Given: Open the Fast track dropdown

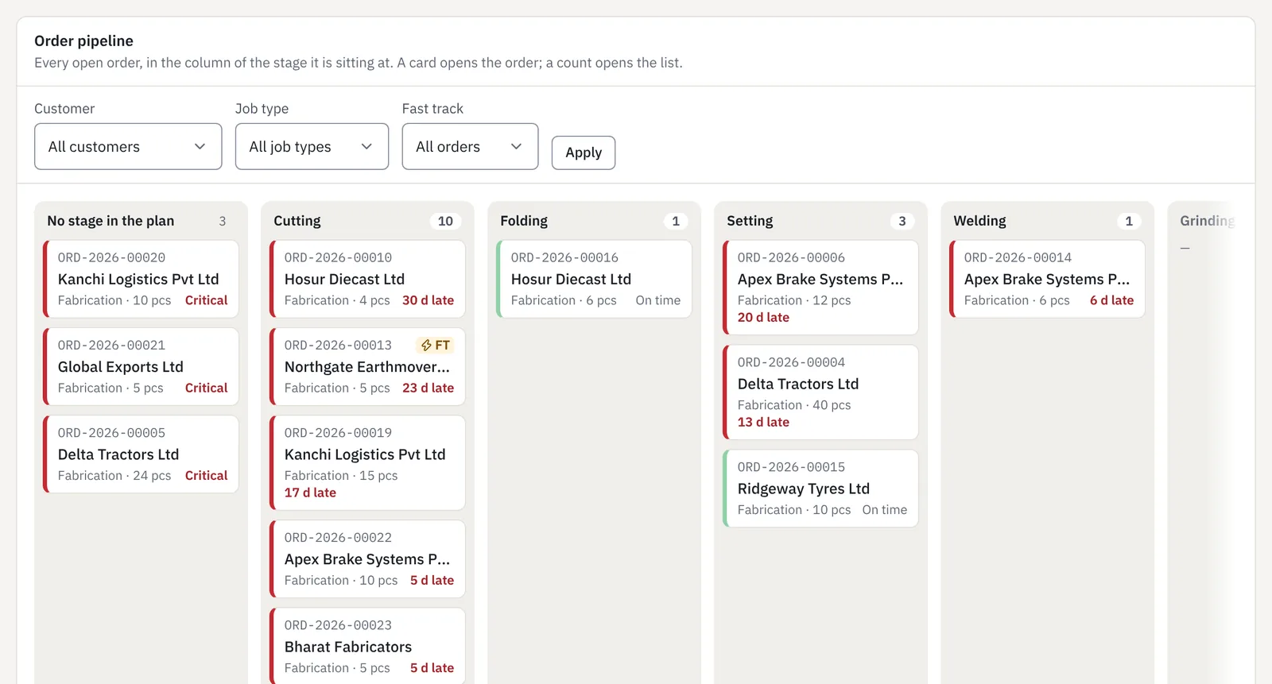Looking at the screenshot, I should tap(470, 146).
